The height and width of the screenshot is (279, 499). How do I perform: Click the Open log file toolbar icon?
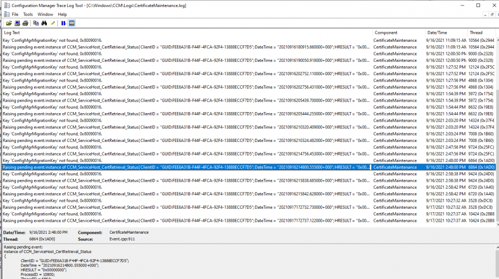tap(8, 23)
